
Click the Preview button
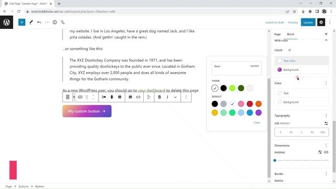pyautogui.click(x=293, y=23)
